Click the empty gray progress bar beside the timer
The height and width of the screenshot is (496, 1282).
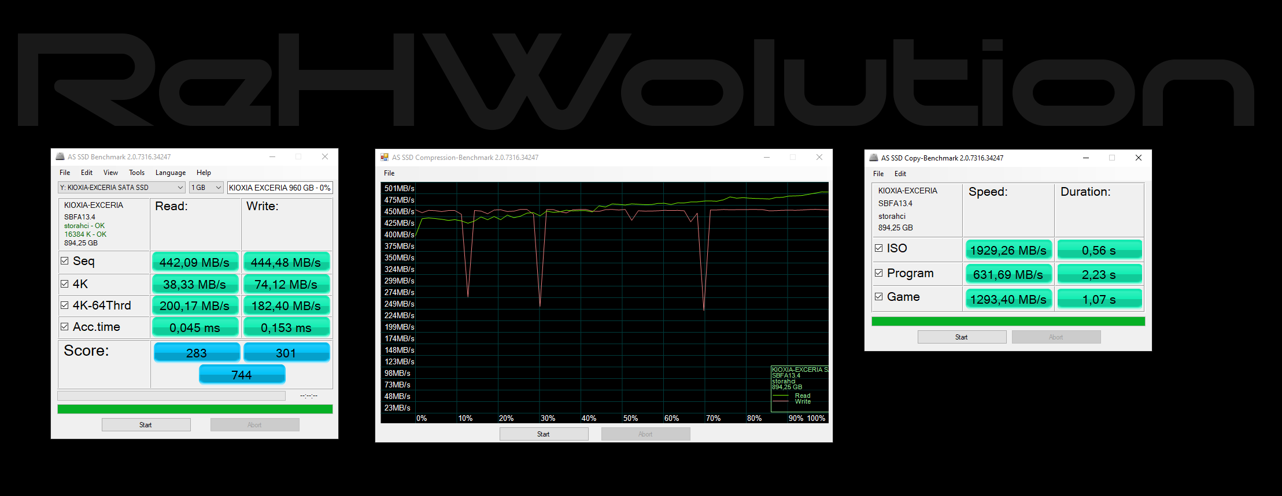(171, 396)
